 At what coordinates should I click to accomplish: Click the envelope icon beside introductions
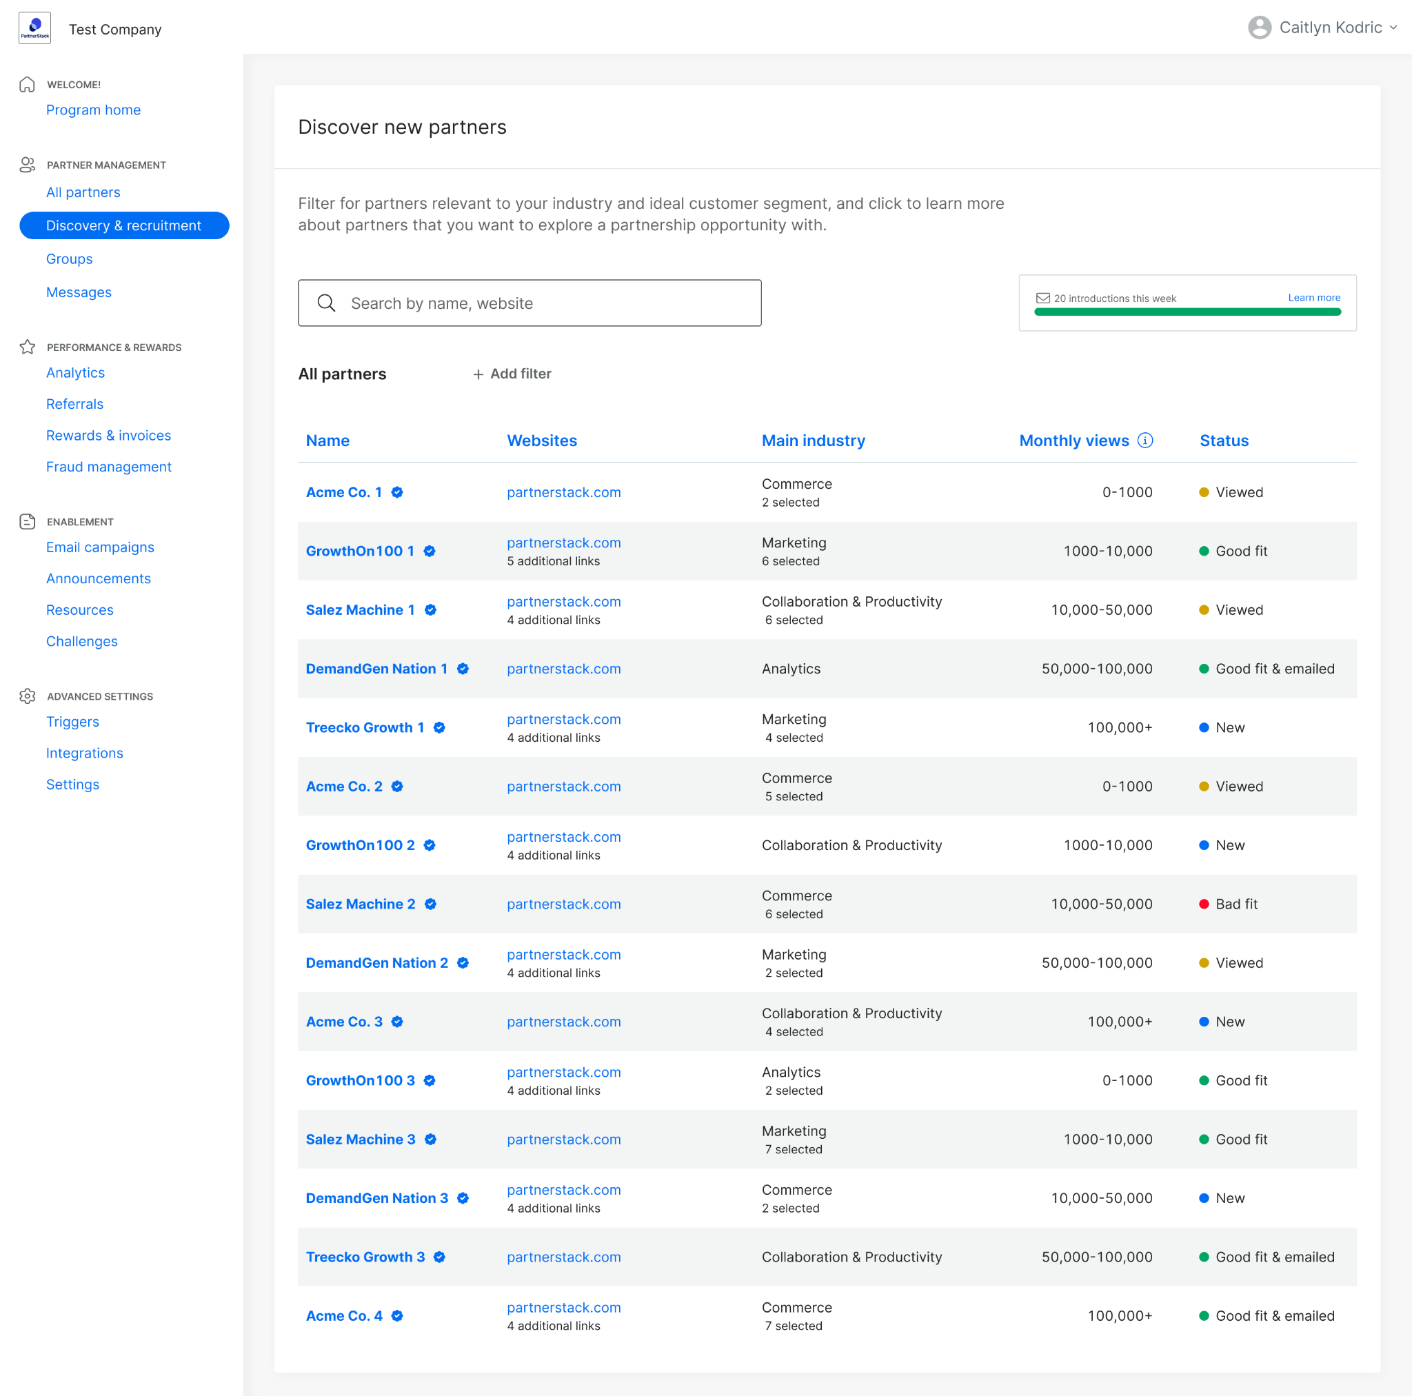pyautogui.click(x=1043, y=299)
